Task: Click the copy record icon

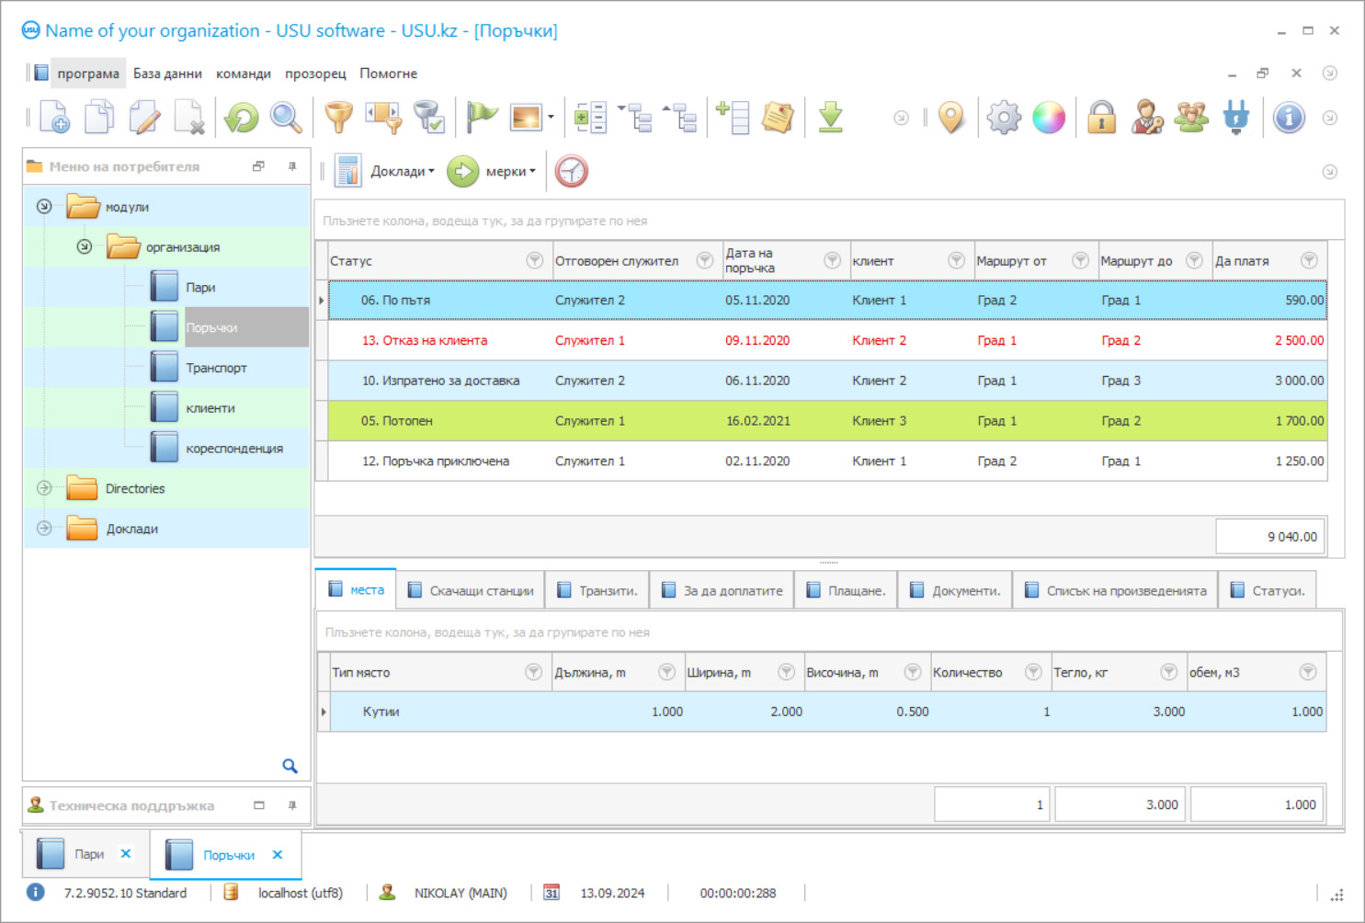Action: pos(99,118)
